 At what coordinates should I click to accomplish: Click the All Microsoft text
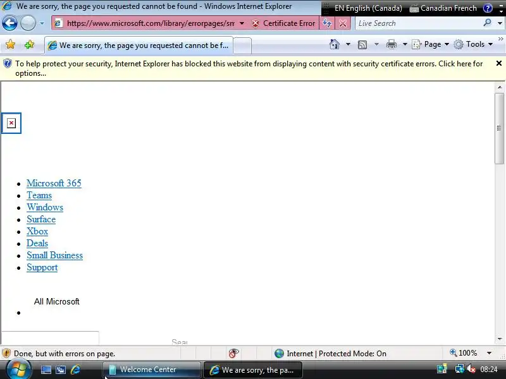tap(56, 302)
